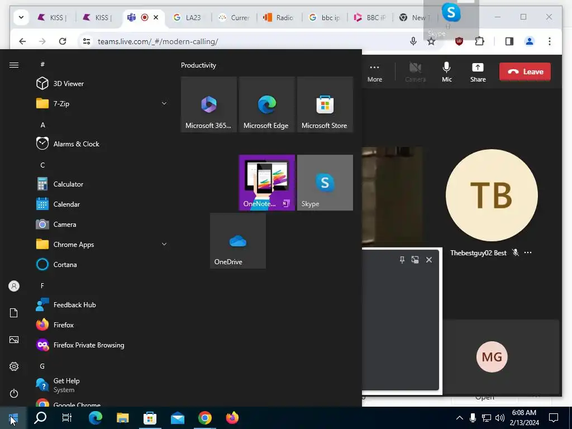Open options for Thebestguy02 Best participant
Image resolution: width=572 pixels, height=429 pixels.
(528, 252)
